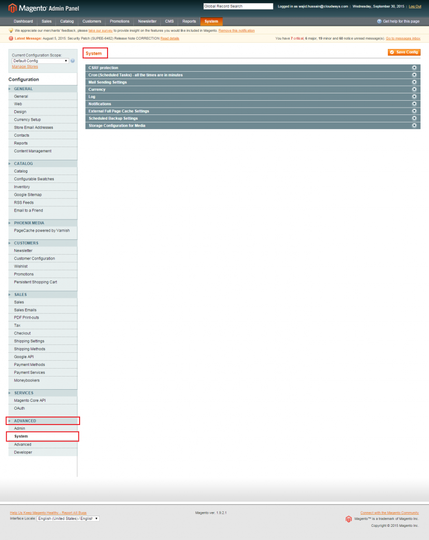Click the Get help for this page icon
Viewport: 429px width, 540px height.
(379, 21)
